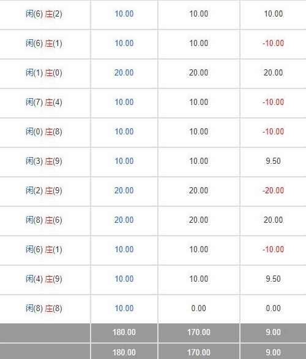Click the 闲(7) 庄(4) result entry
The width and height of the screenshot is (306, 359).
[x=44, y=102]
